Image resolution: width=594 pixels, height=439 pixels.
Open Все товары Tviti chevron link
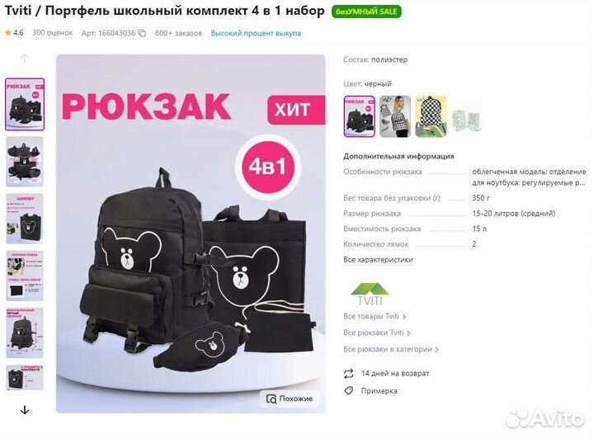click(375, 316)
